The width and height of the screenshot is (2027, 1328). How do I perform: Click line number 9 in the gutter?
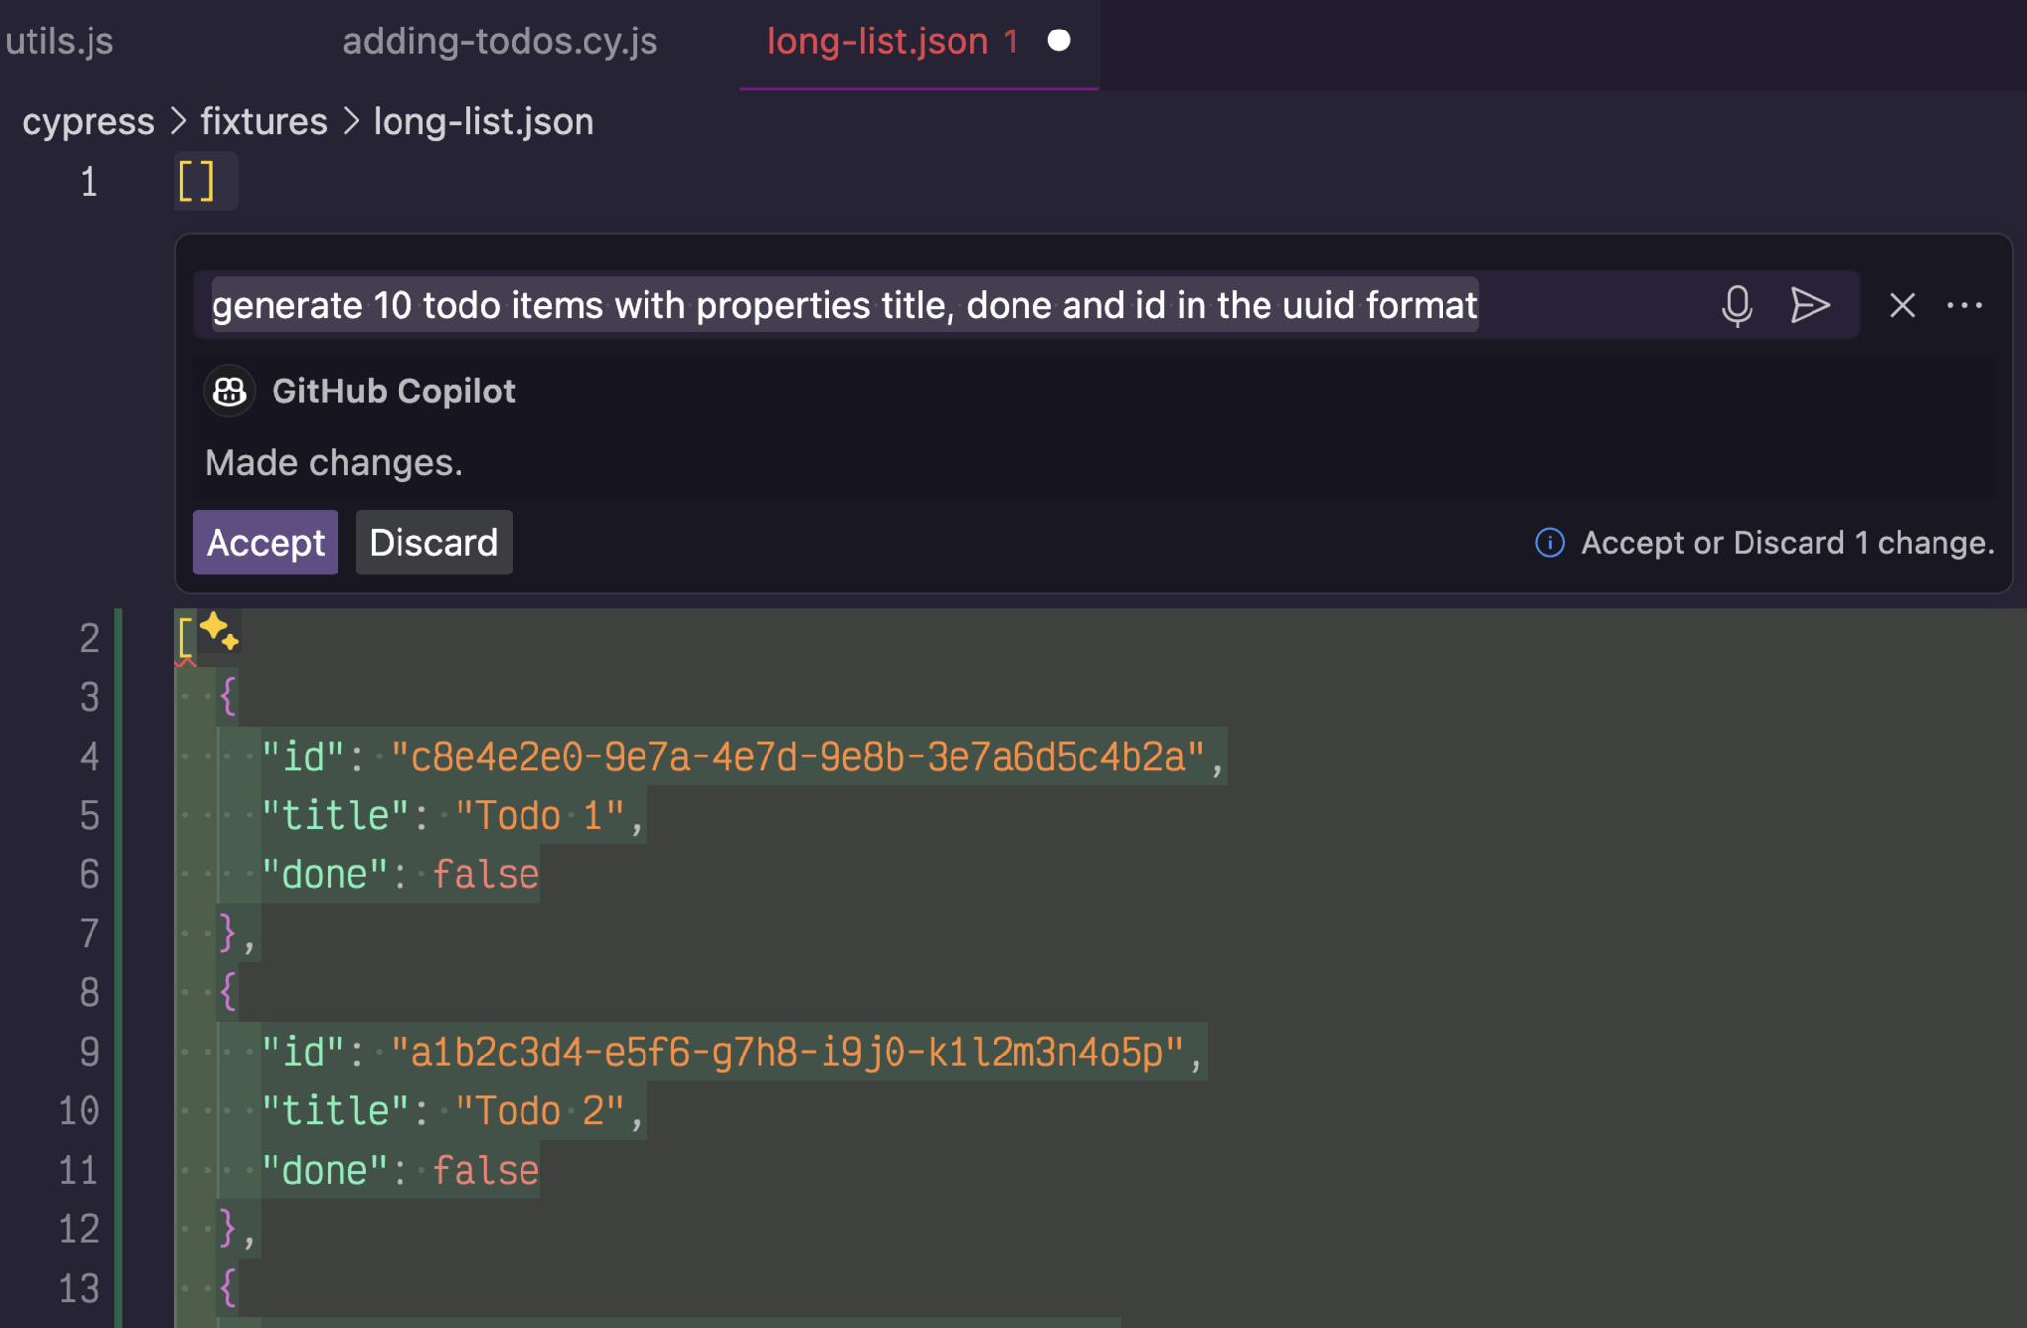(x=89, y=1053)
